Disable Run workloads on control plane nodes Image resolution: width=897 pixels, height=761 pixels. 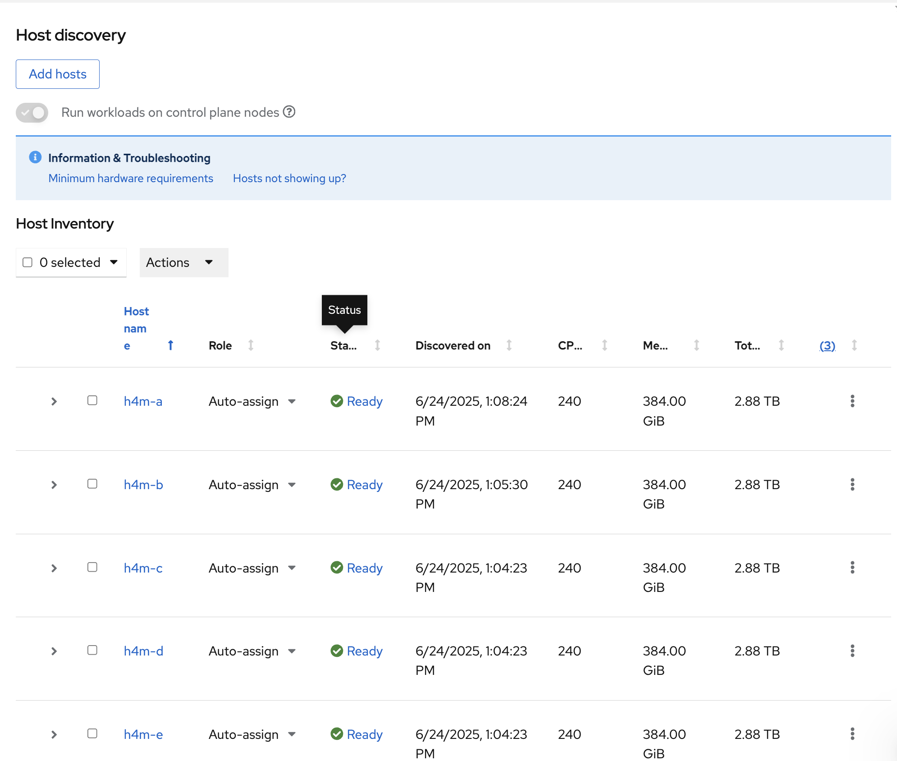(x=32, y=113)
